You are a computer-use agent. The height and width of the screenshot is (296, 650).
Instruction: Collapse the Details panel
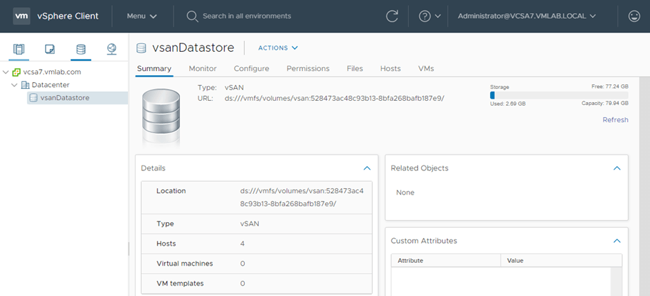pyautogui.click(x=367, y=168)
